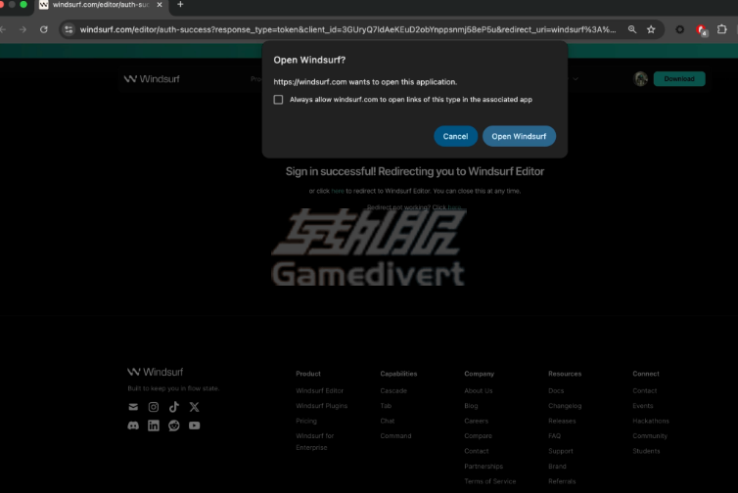This screenshot has height=493, width=738.
Task: Open the About Us footer link
Action: pyautogui.click(x=479, y=391)
